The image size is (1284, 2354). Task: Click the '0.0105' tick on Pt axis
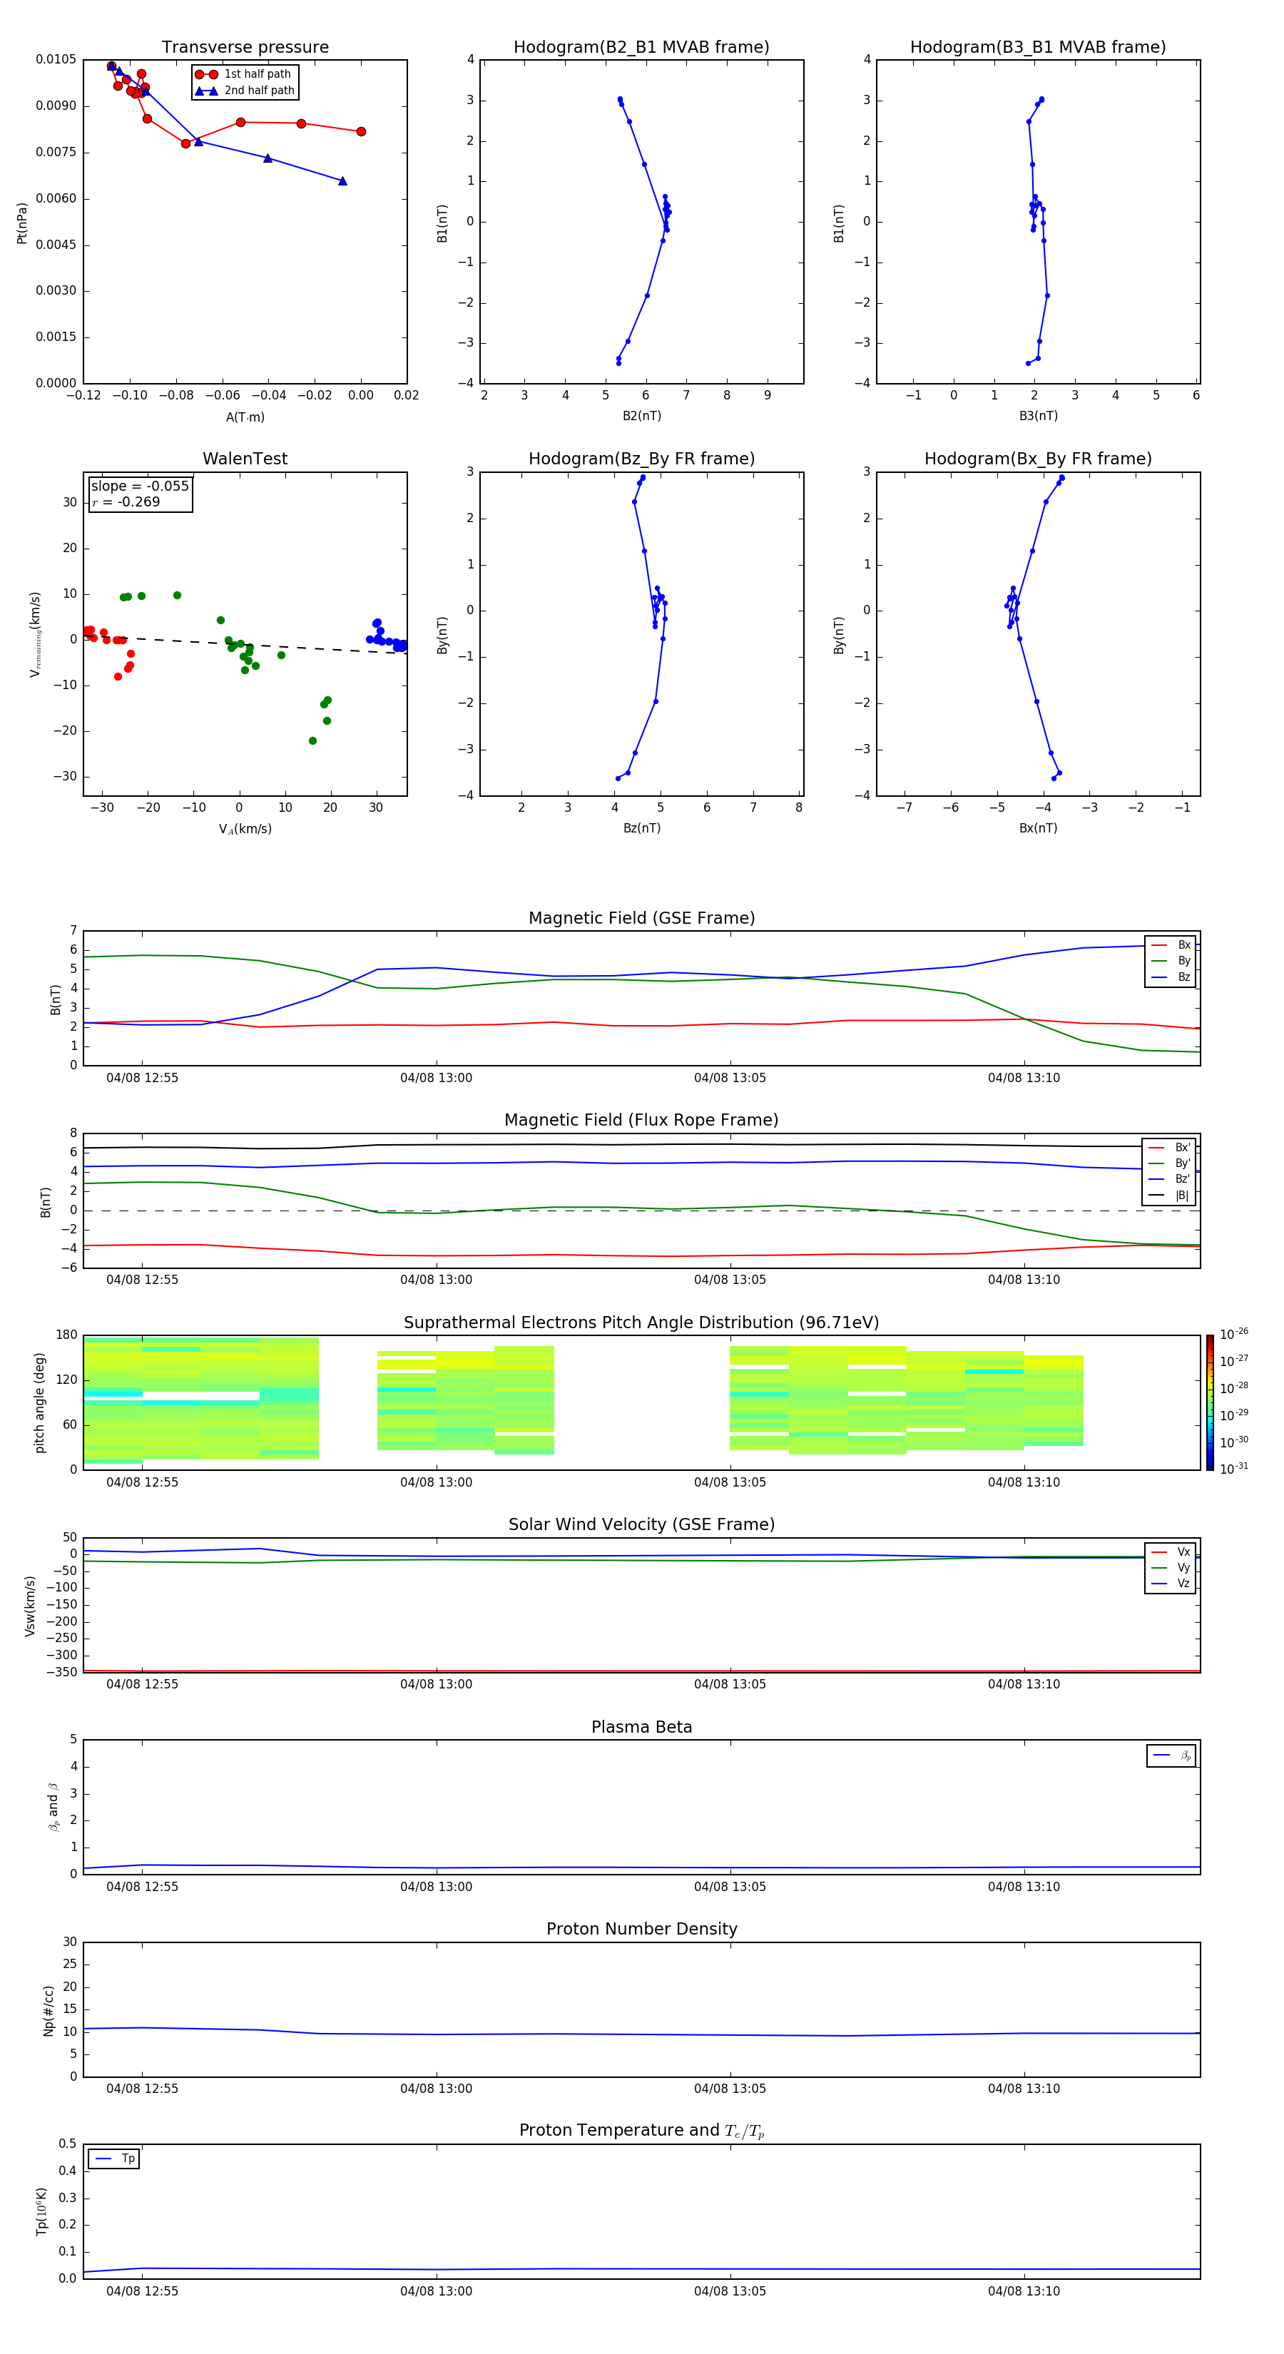(x=56, y=59)
